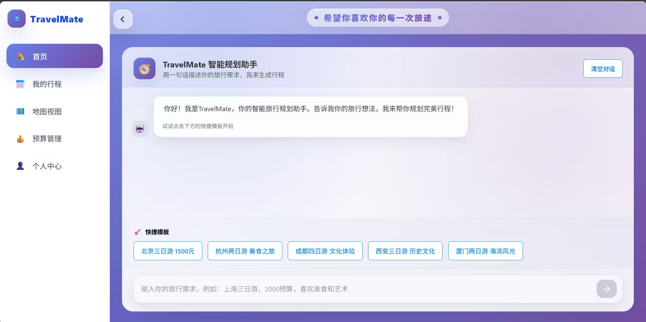Open 预算管理 from the sidebar
The height and width of the screenshot is (322, 646).
pyautogui.click(x=55, y=139)
